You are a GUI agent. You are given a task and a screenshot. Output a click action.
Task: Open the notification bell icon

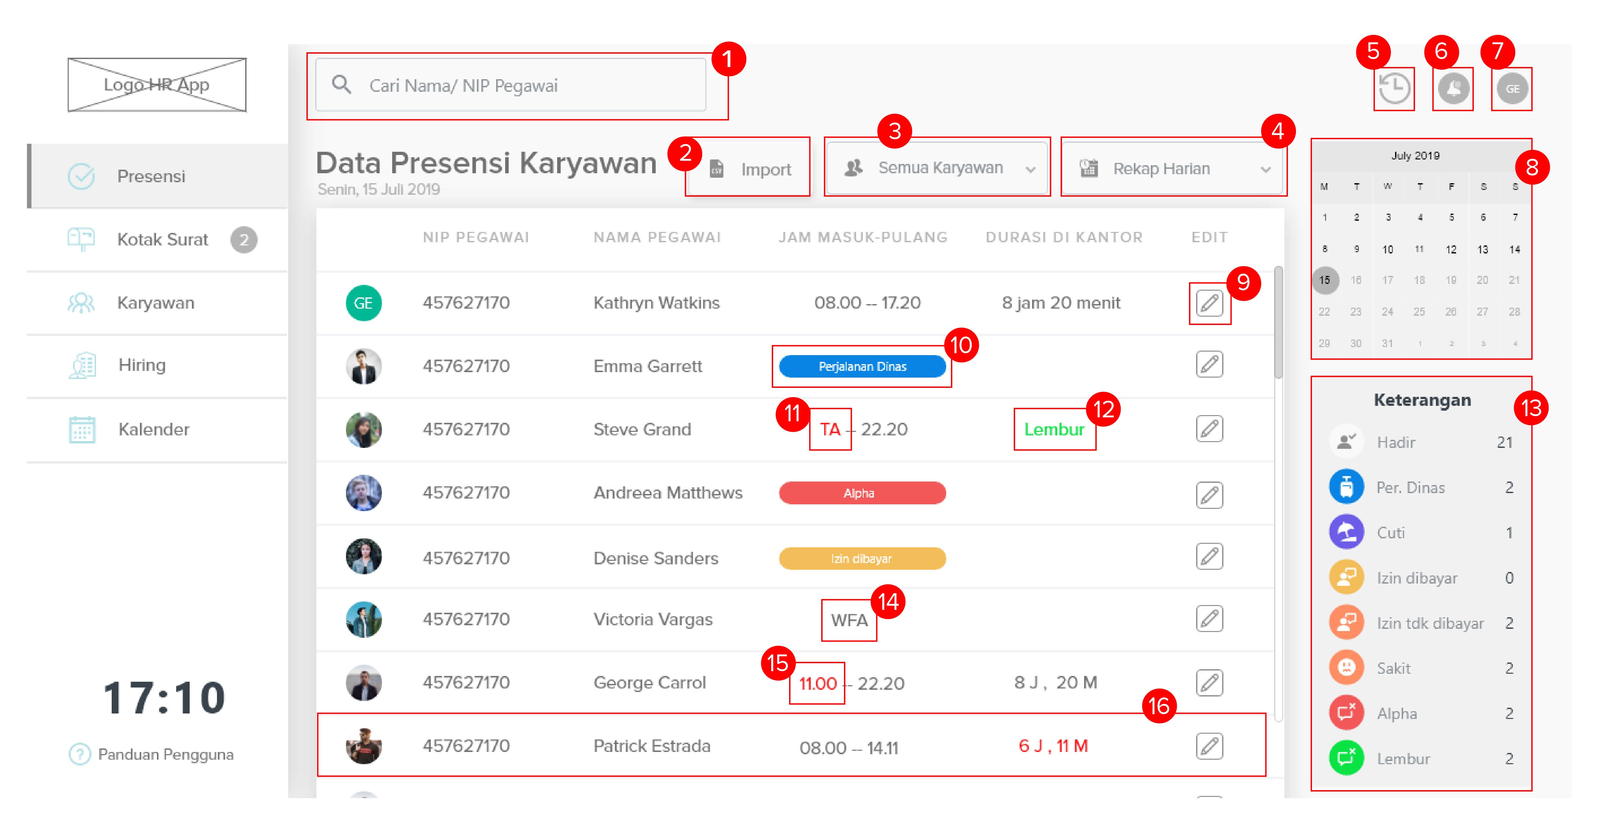(x=1453, y=89)
